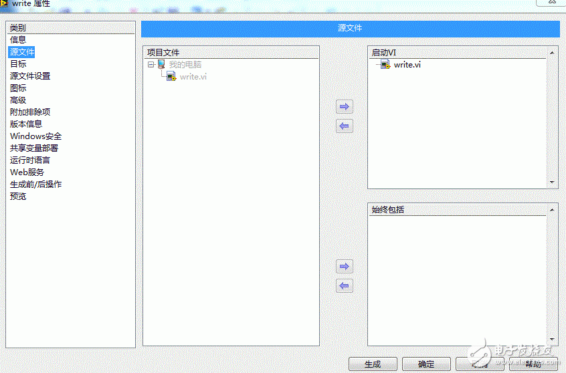
Task: Open the Windows安全 category
Action: point(35,136)
